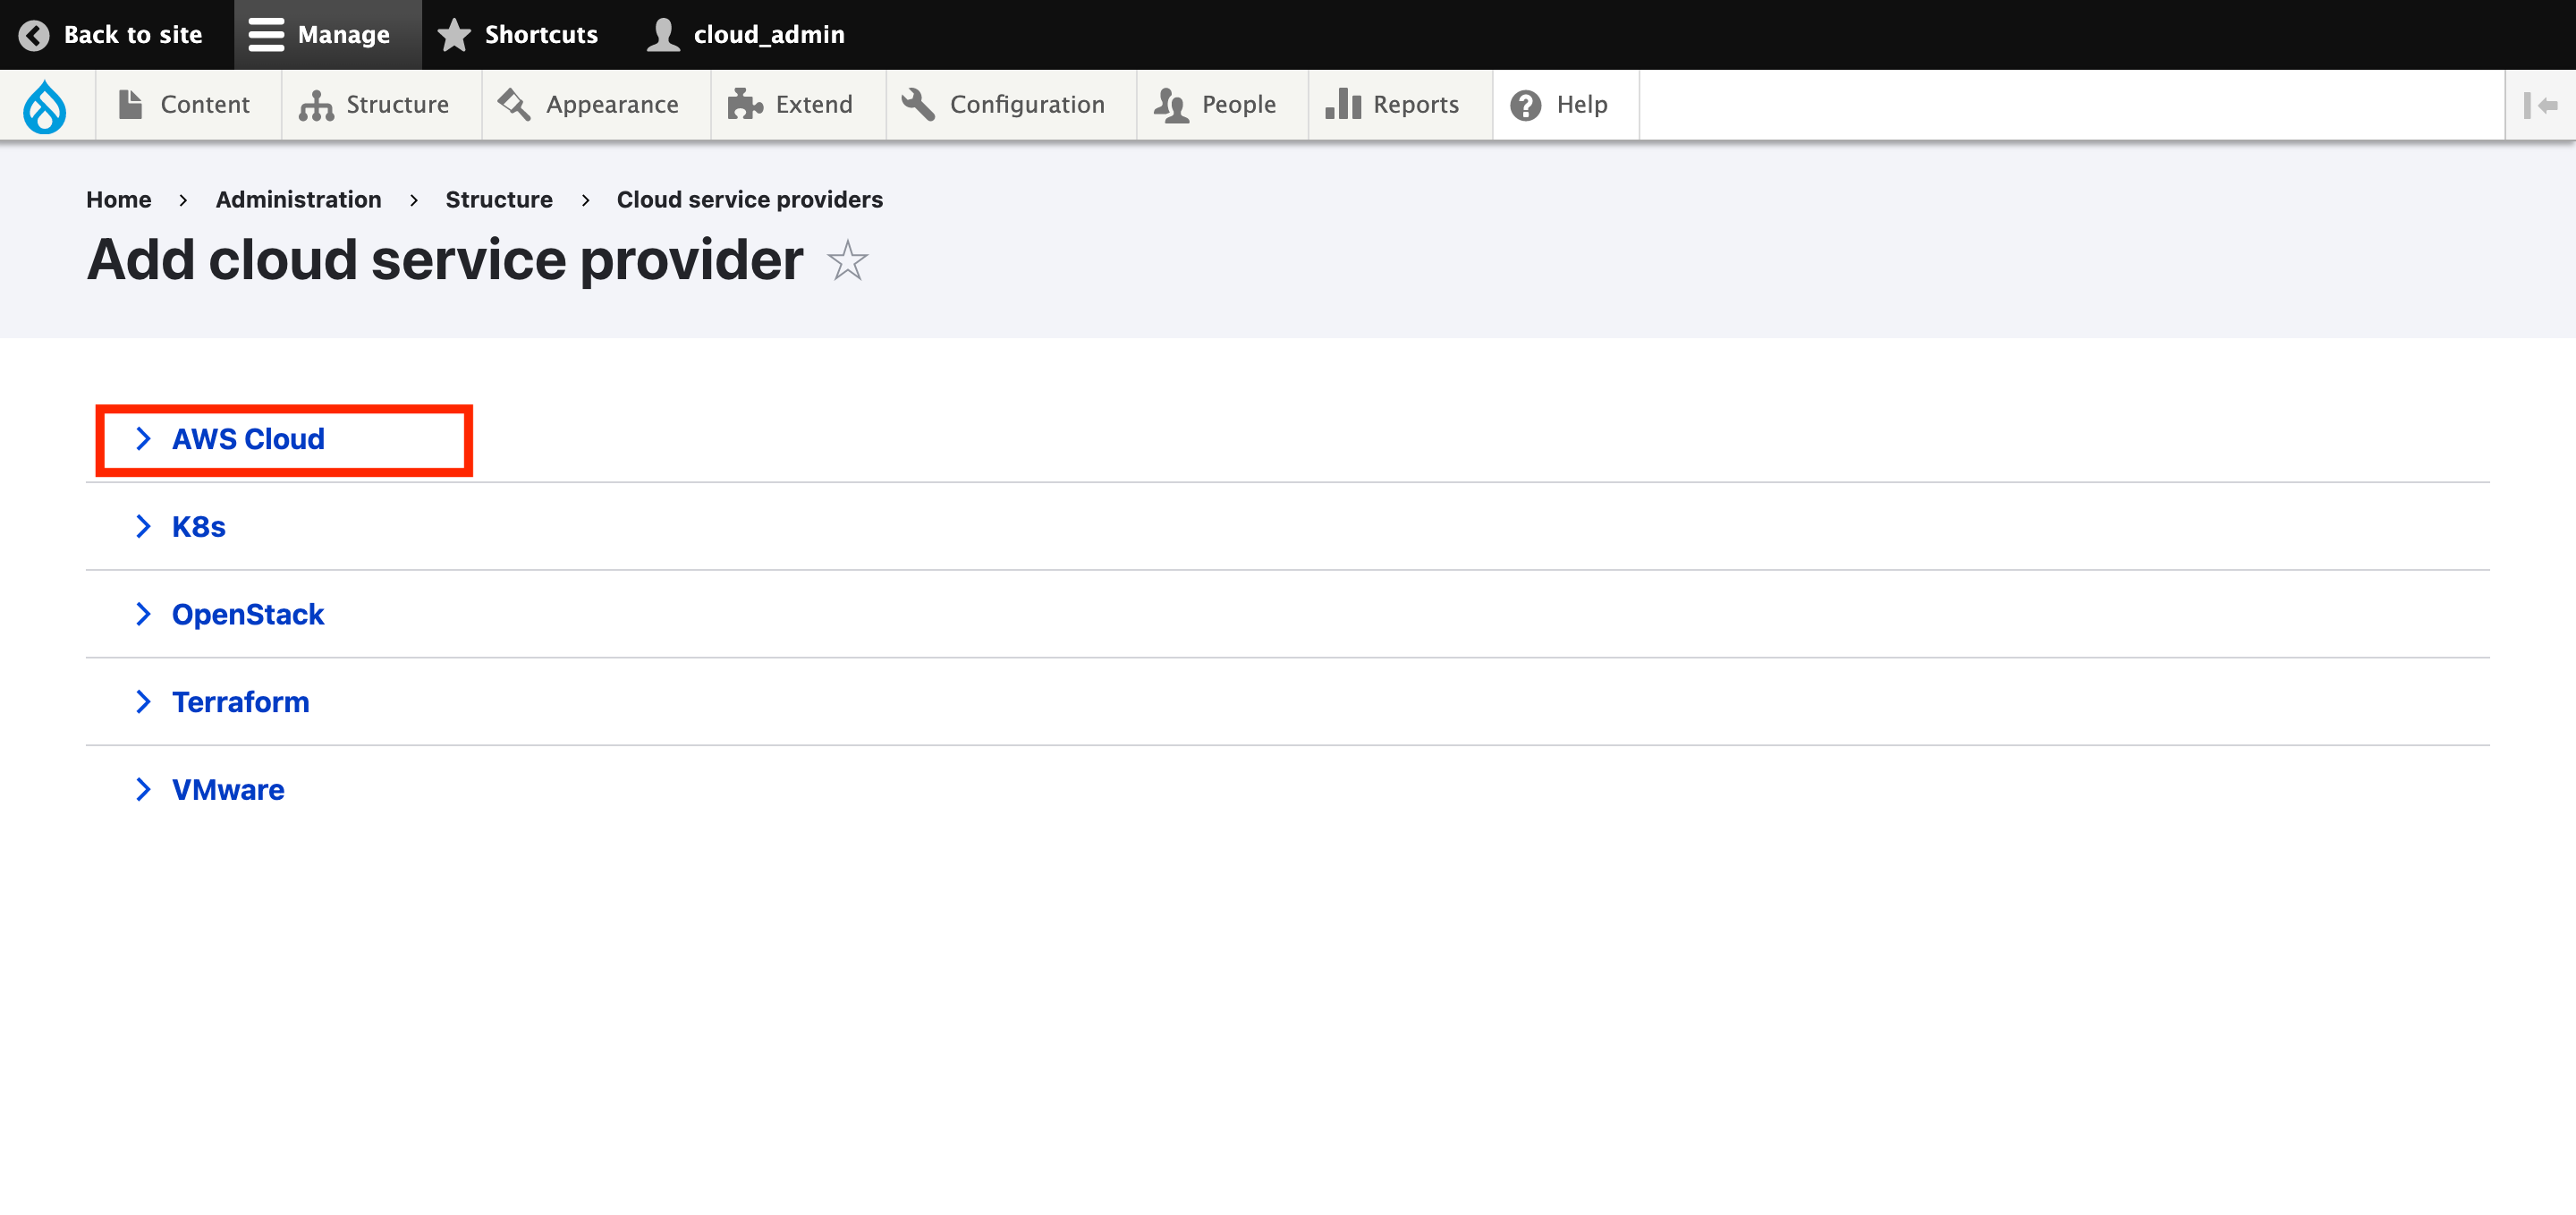
Task: Switch to the Manage menu
Action: tap(326, 34)
